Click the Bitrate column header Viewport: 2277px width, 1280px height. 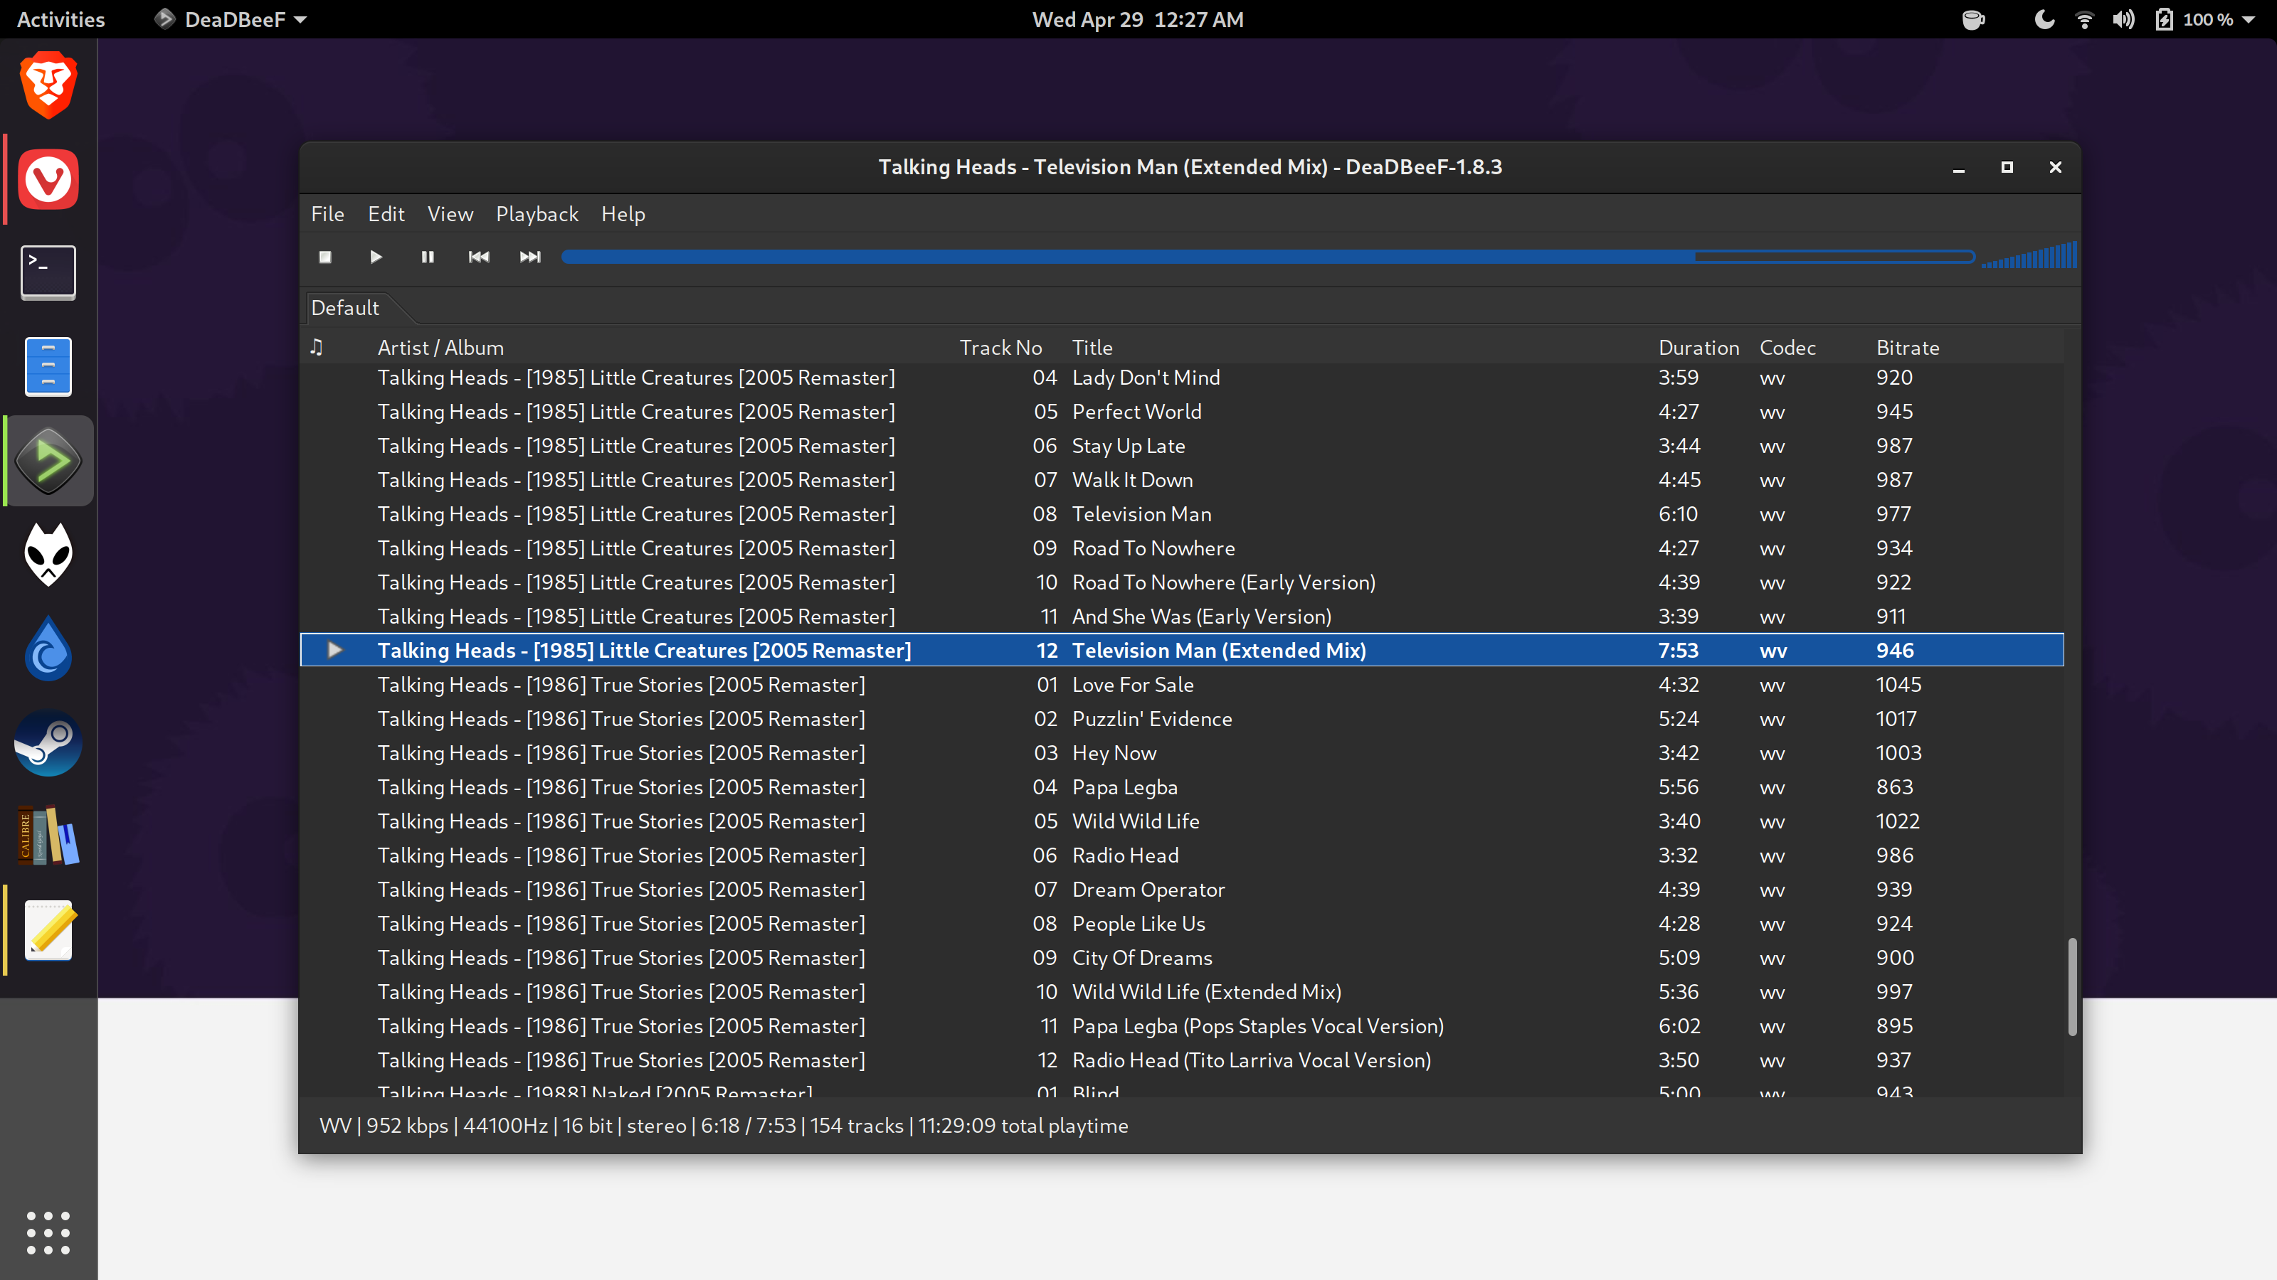tap(1908, 347)
